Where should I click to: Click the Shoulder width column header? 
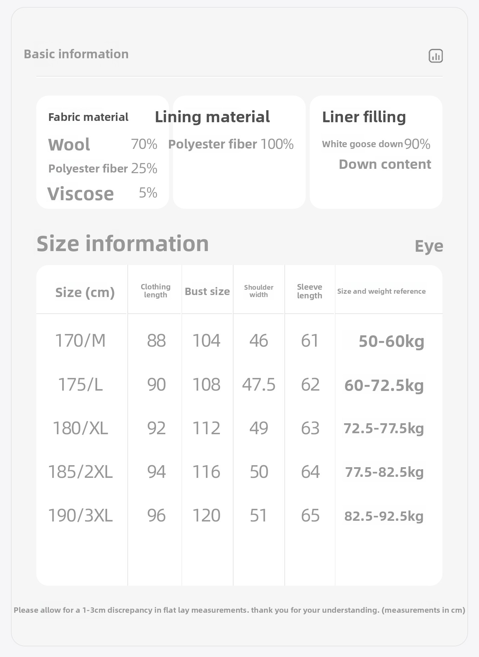tap(258, 291)
